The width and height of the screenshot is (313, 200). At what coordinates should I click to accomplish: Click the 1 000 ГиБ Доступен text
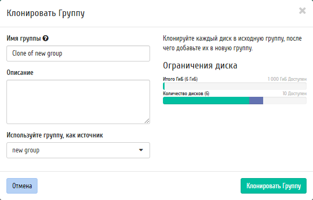tap(287, 79)
